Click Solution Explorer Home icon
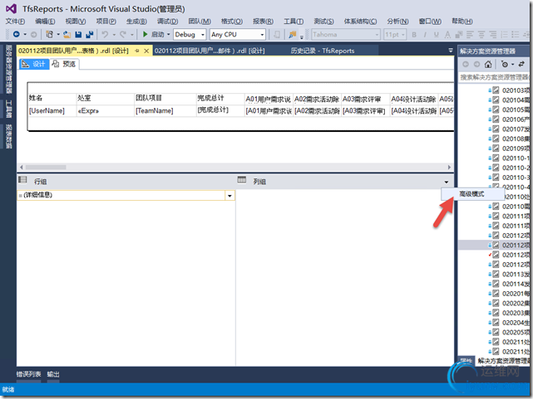Viewport: 533px width, 399px height. click(x=488, y=64)
